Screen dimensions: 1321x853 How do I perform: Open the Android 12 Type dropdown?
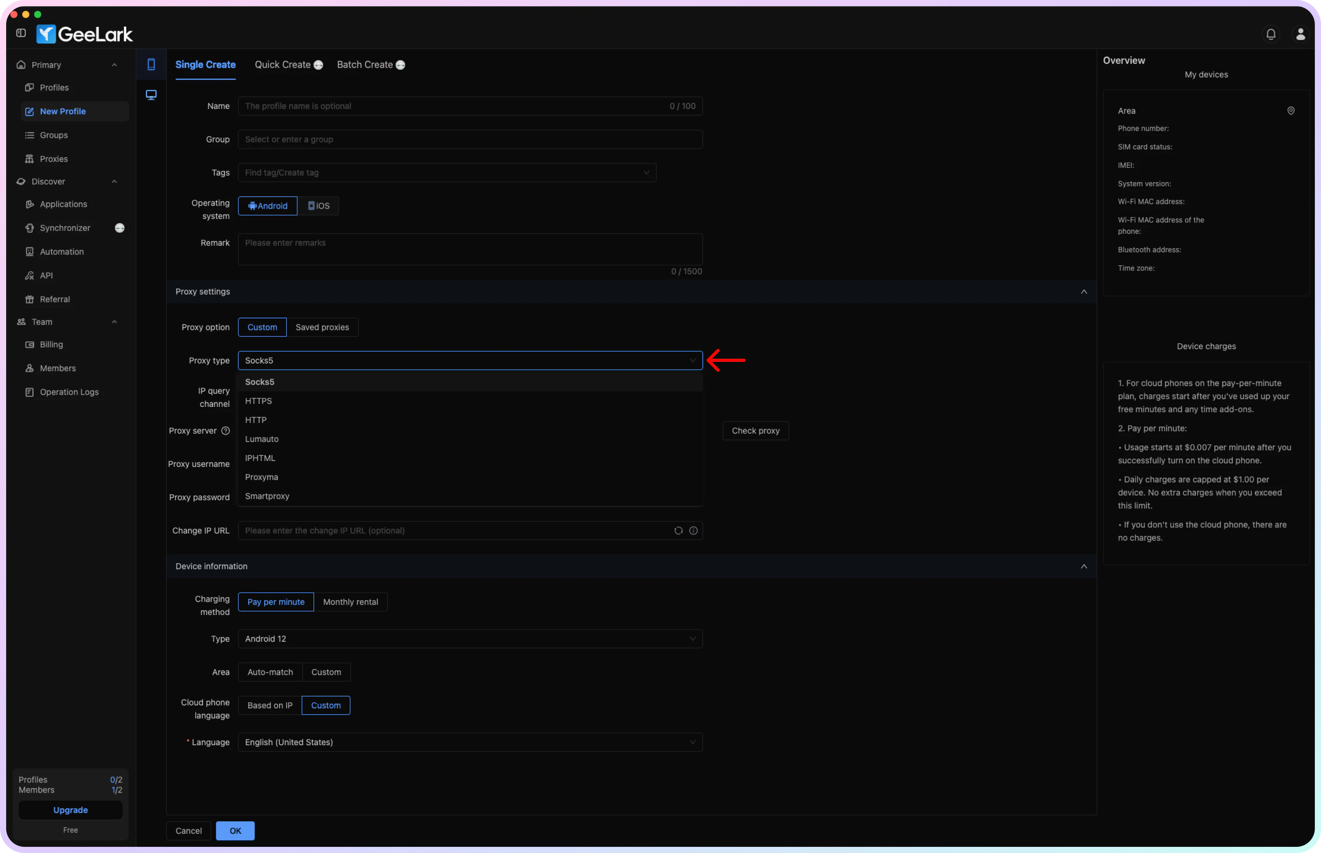(x=470, y=639)
